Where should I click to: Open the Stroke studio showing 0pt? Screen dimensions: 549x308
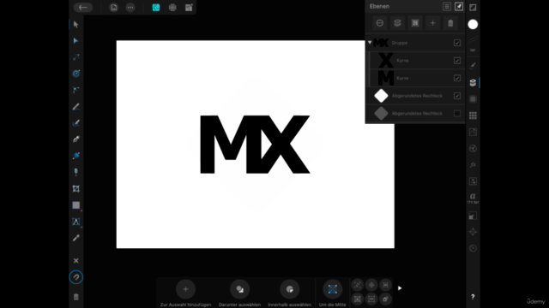coord(473,44)
